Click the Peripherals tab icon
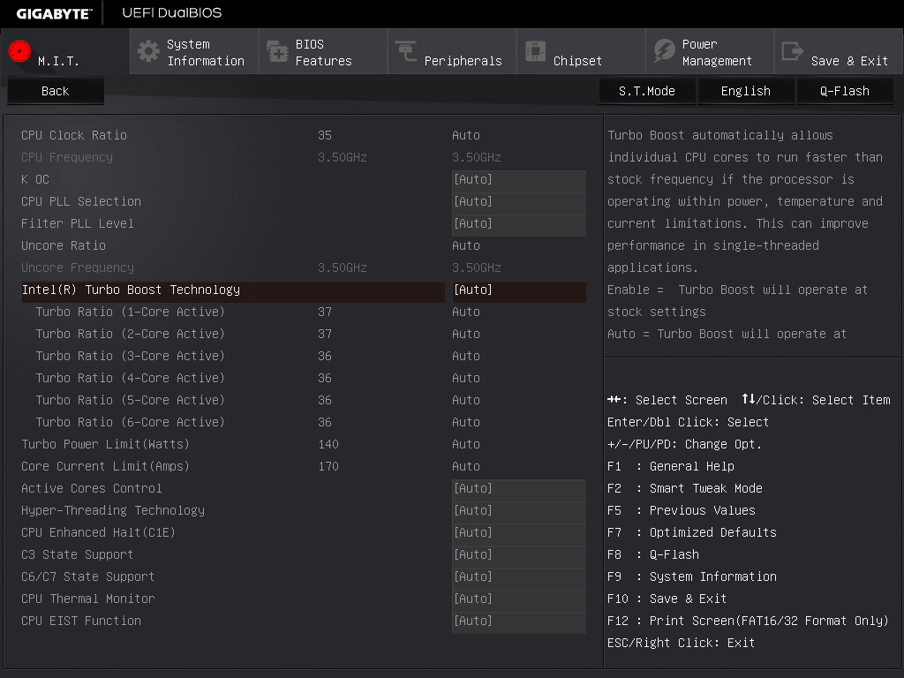This screenshot has width=904, height=678. click(406, 50)
